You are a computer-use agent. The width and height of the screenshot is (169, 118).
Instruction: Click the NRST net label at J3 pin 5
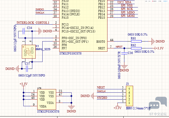coord(101,88)
